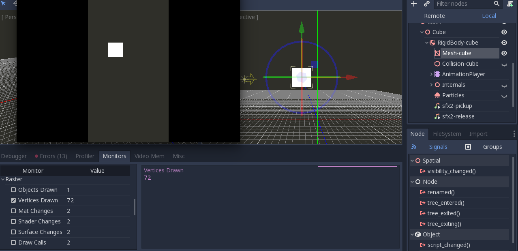518x251 pixels.
Task: Click the red X-axis gizmo arrow
Action: click(x=352, y=77)
